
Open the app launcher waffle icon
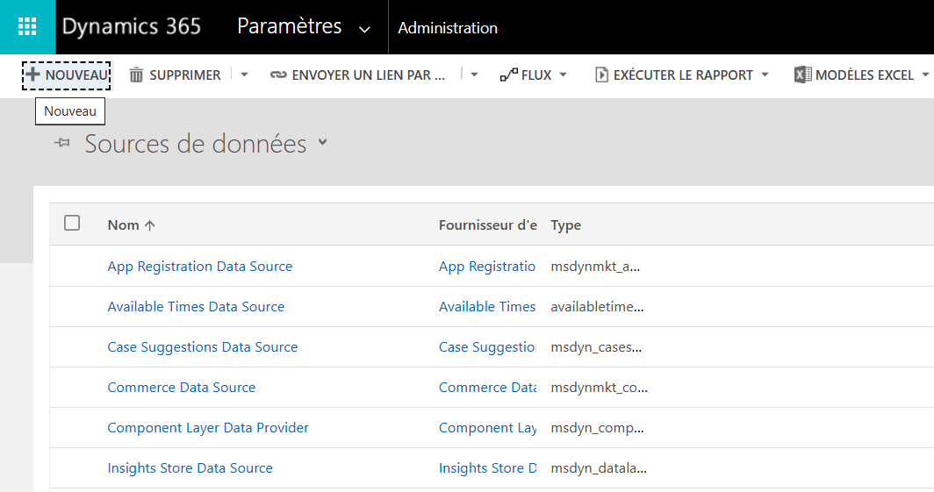pos(27,27)
